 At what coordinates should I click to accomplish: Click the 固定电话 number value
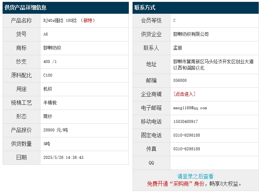pyautogui.click(x=186, y=135)
